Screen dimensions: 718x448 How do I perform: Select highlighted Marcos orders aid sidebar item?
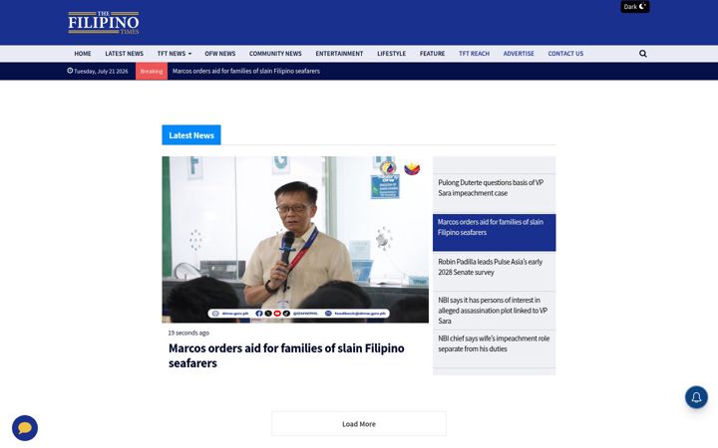494,232
